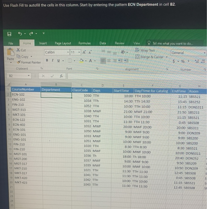The width and height of the screenshot is (207, 209).
Task: Click Merge & Center
Action: [150, 57]
